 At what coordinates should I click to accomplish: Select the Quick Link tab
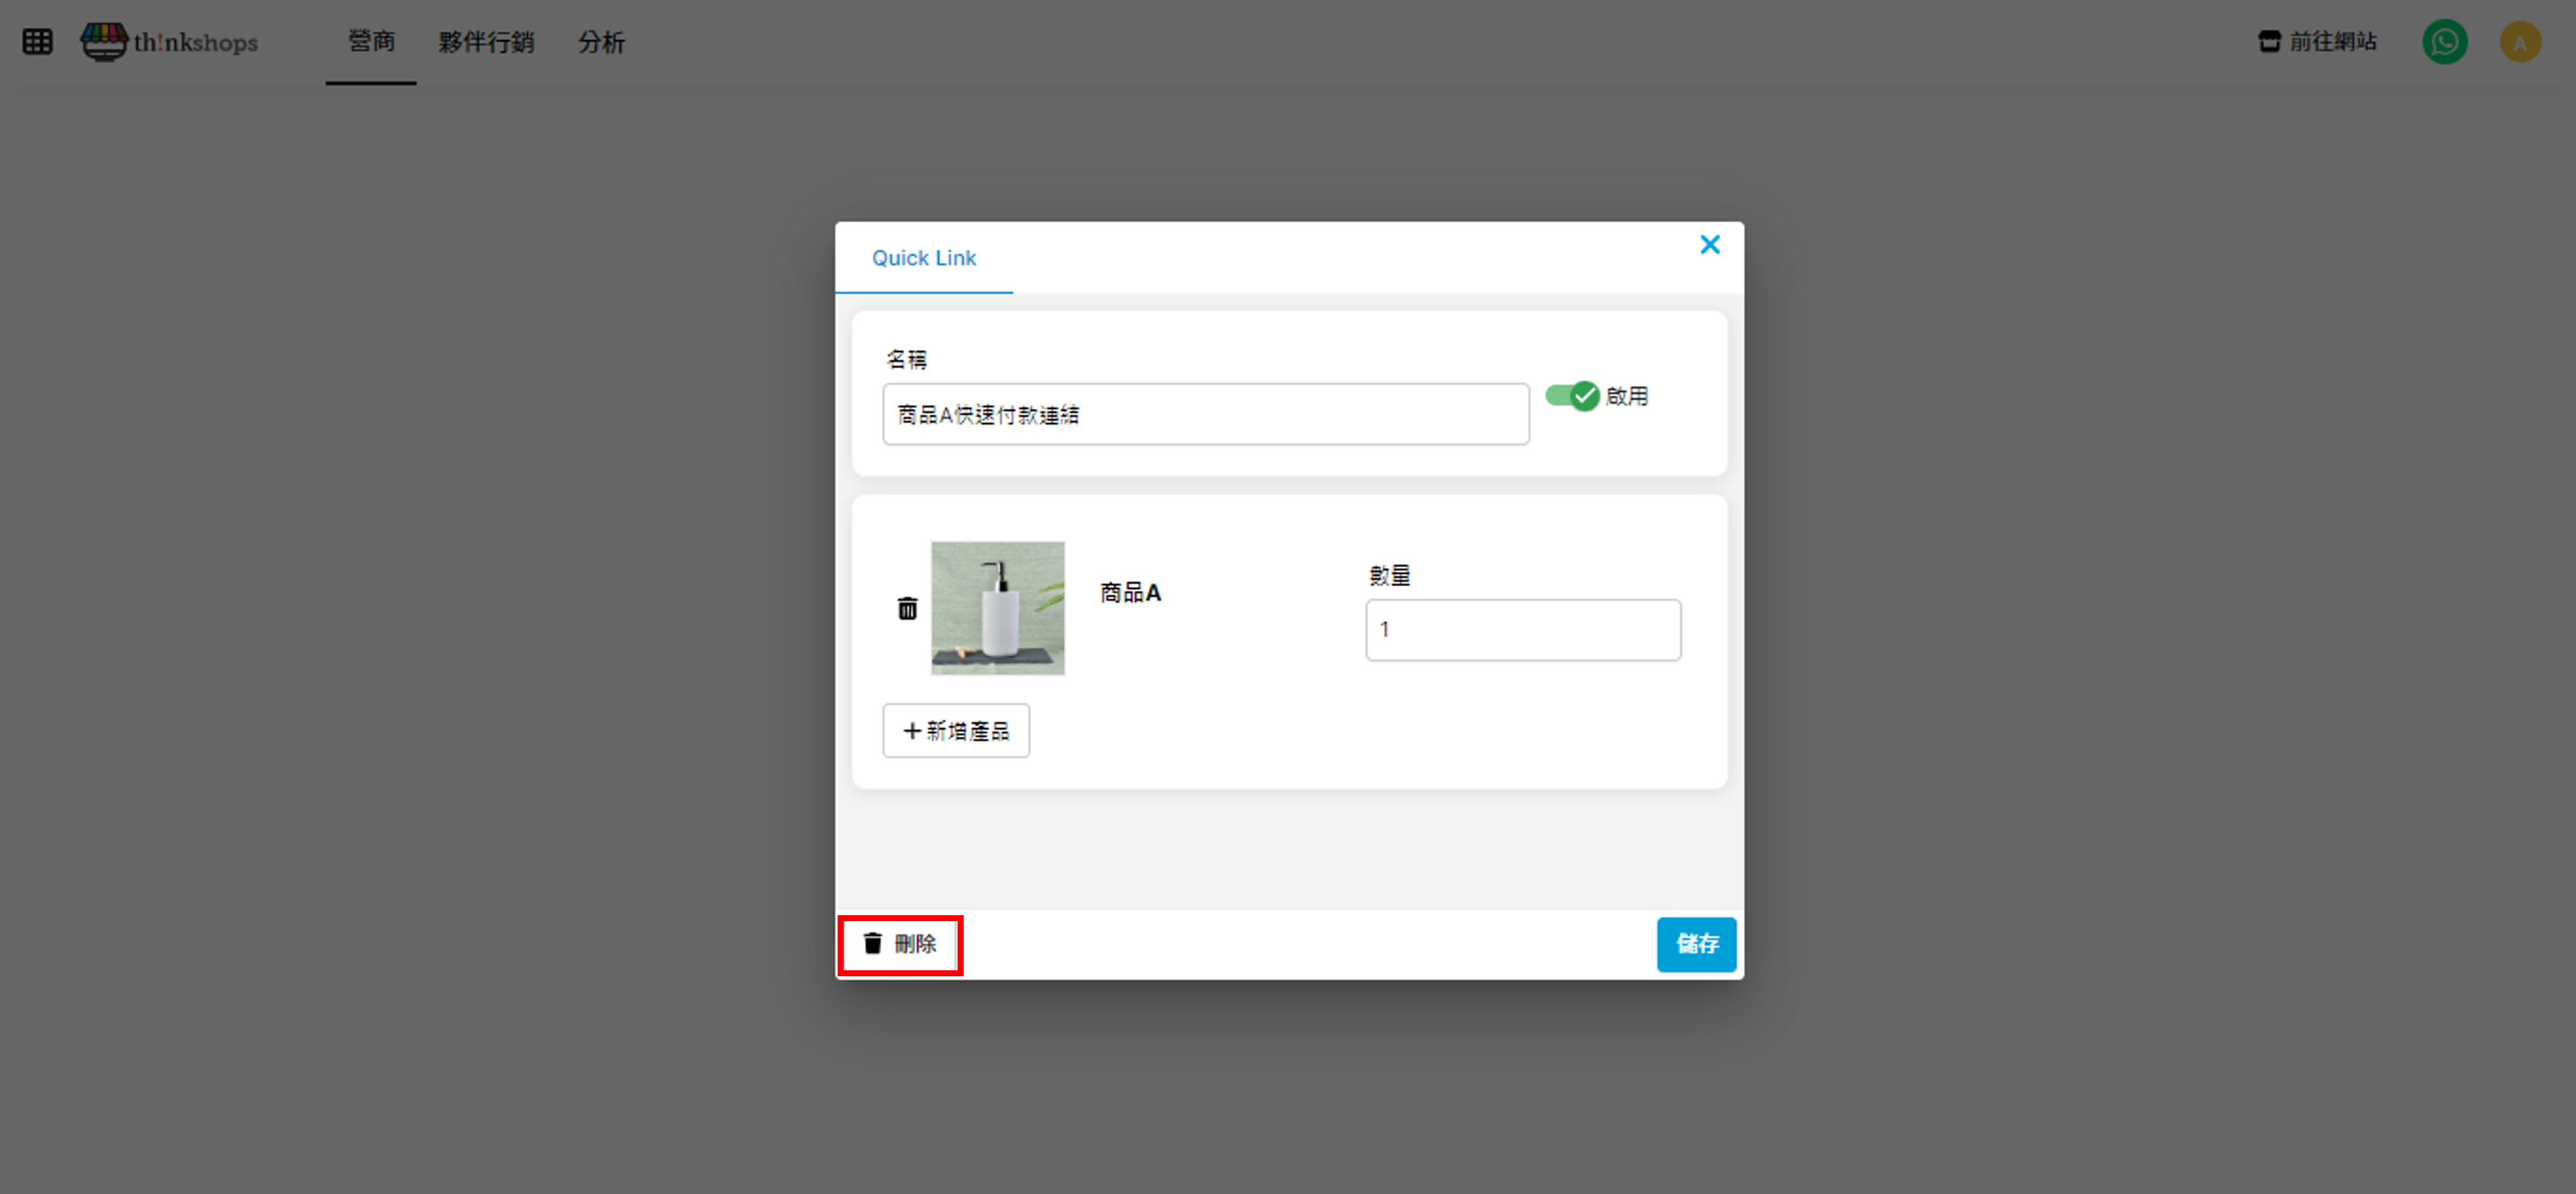click(923, 258)
